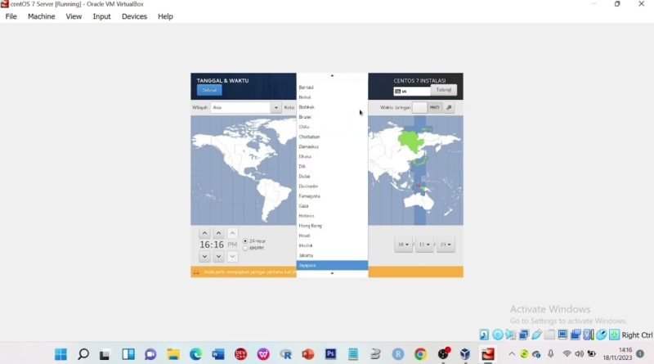The width and height of the screenshot is (654, 364).
Task: Open the volume icon in system tray
Action: coord(579,354)
